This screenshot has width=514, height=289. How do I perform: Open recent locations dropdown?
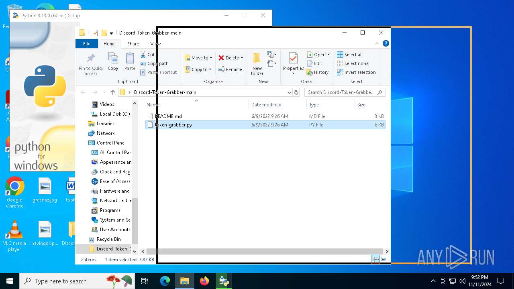point(104,92)
